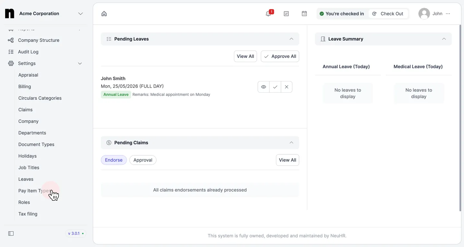The image size is (464, 247).
Task: Click the "You're checked in" status text
Action: coord(345,14)
